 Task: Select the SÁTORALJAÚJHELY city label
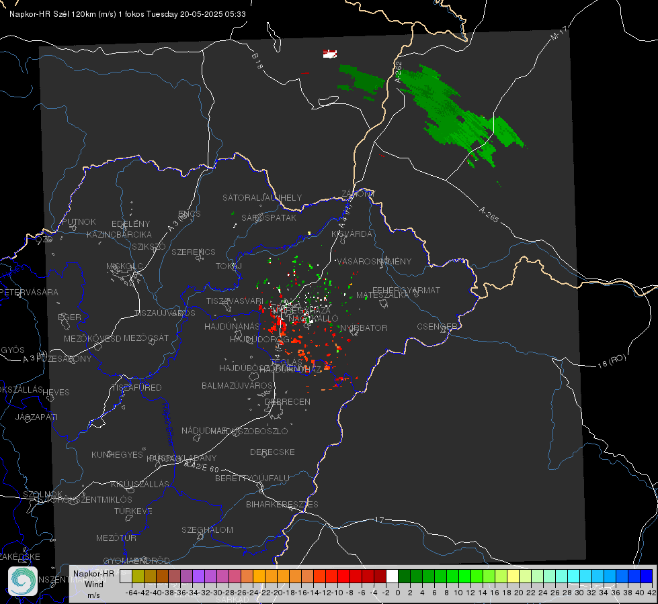pyautogui.click(x=262, y=197)
